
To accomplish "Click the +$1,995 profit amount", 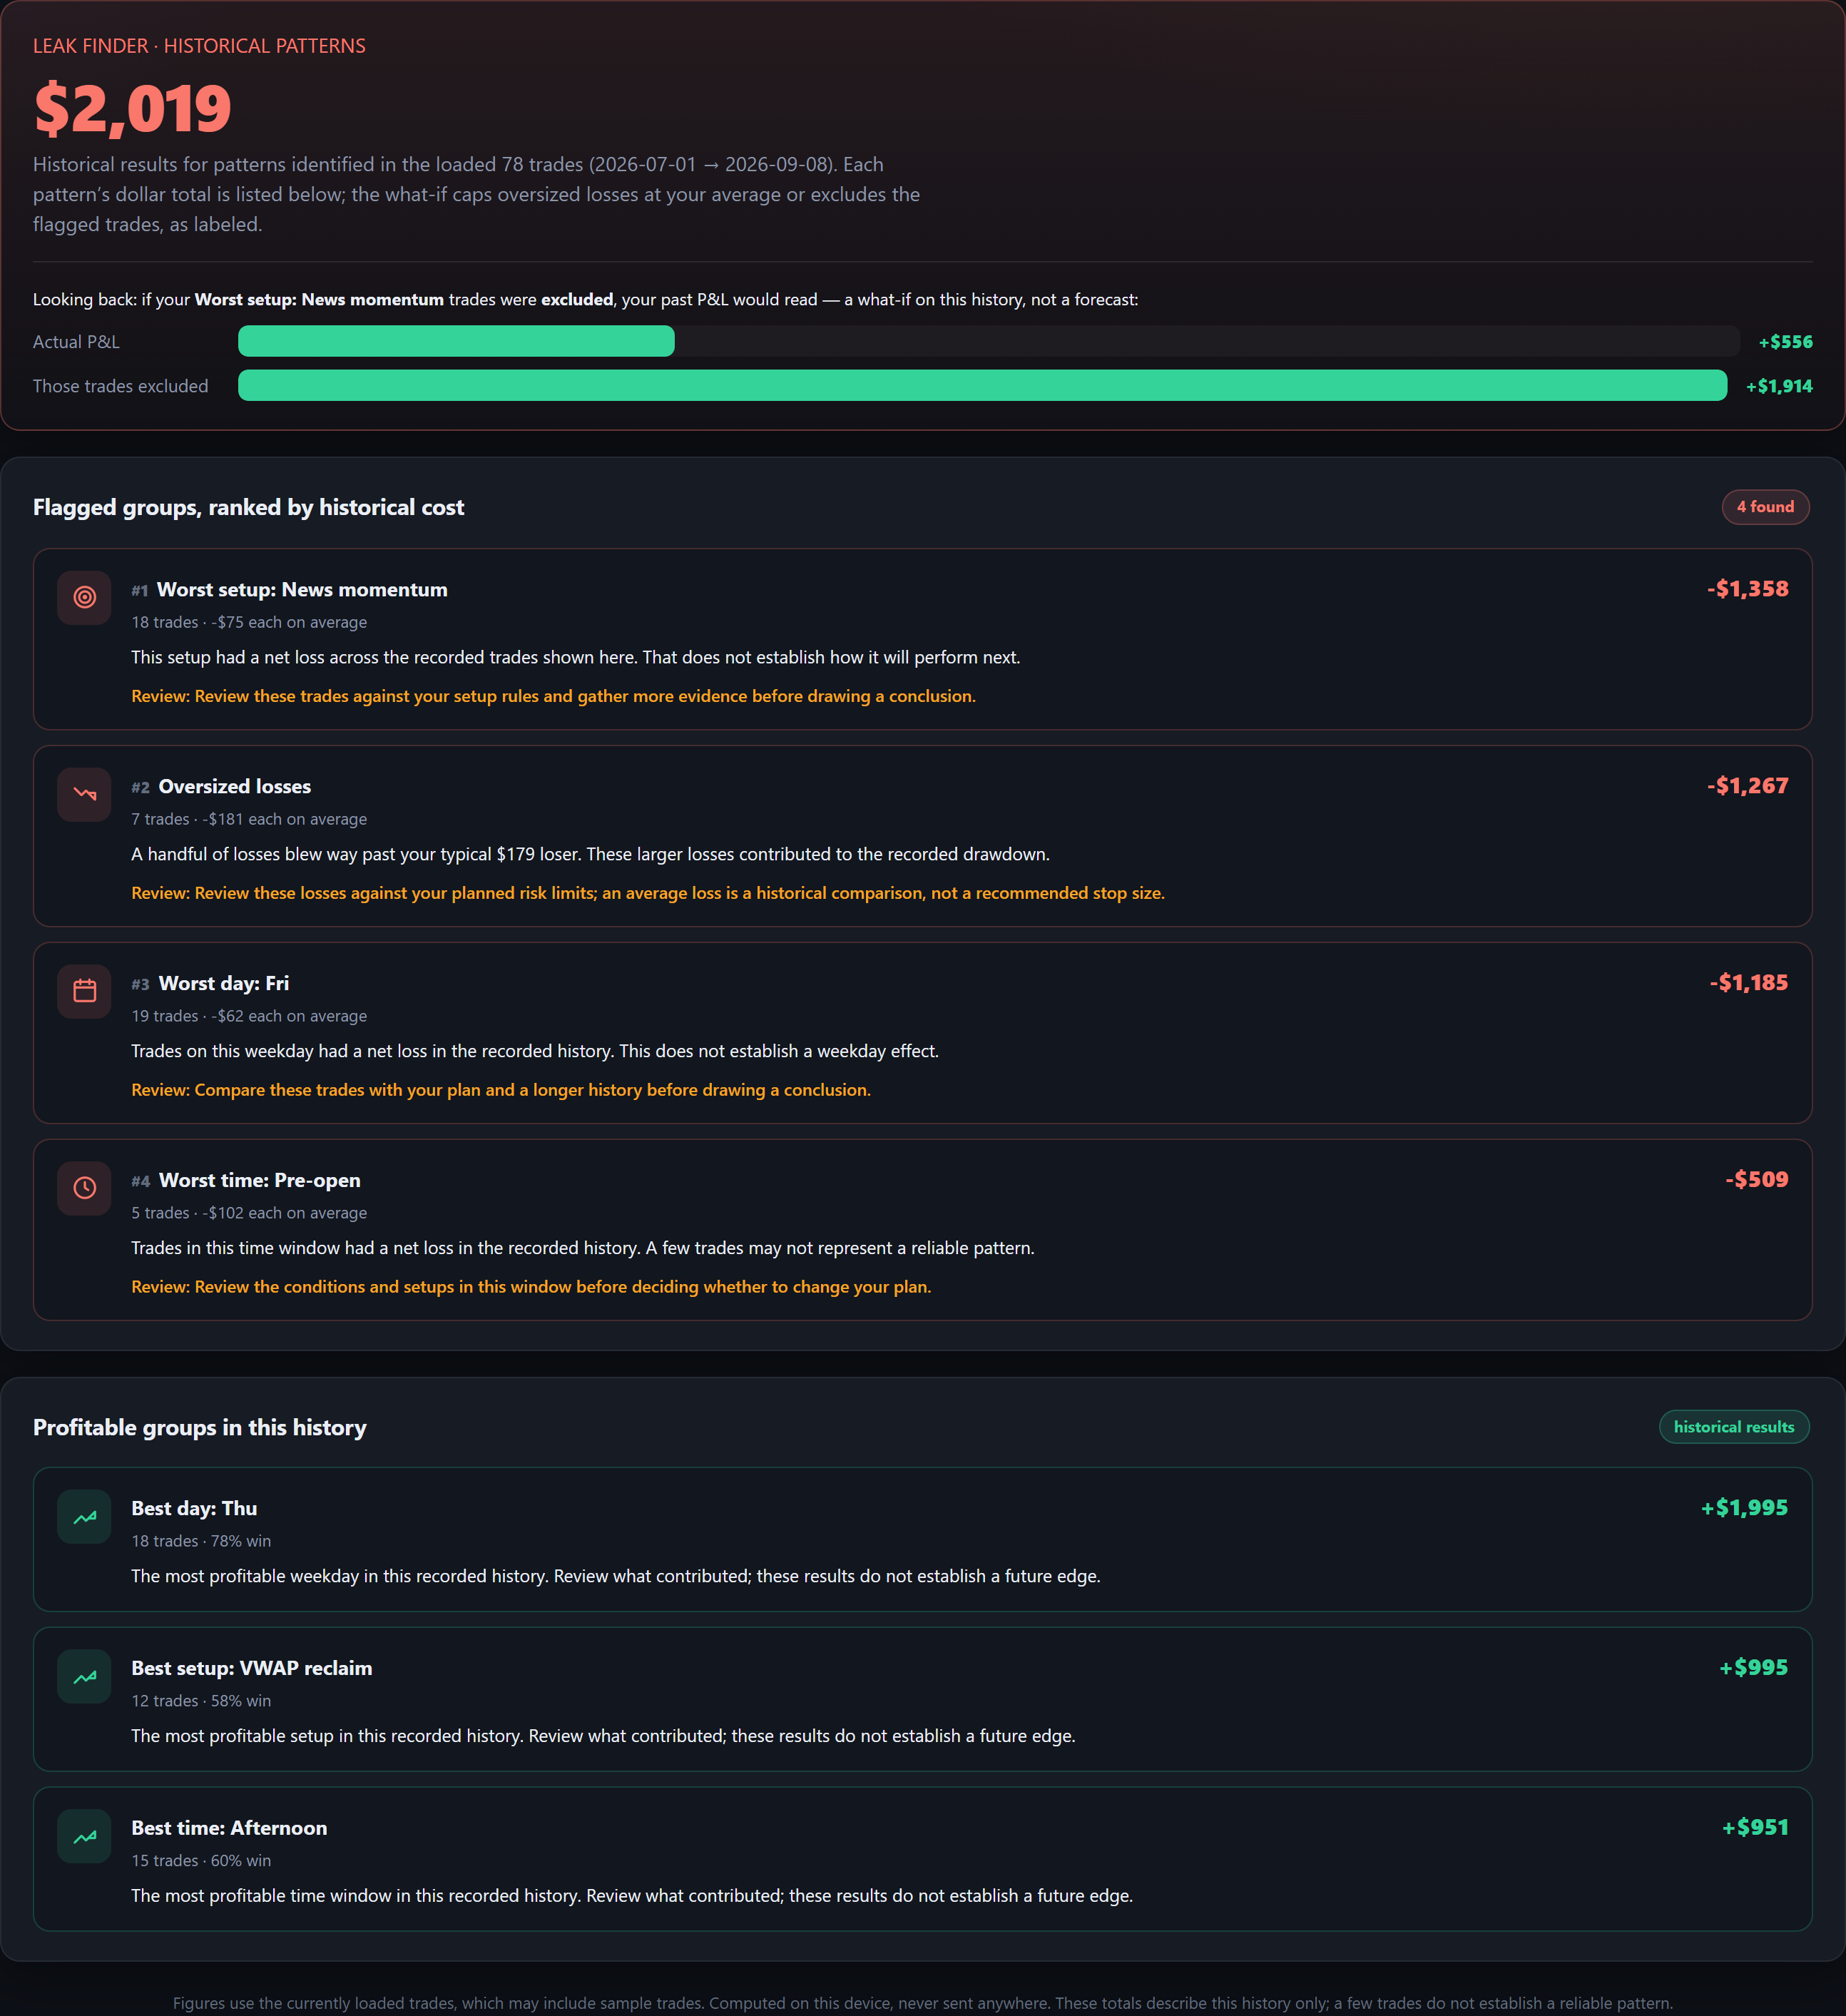I will (x=1744, y=1508).
